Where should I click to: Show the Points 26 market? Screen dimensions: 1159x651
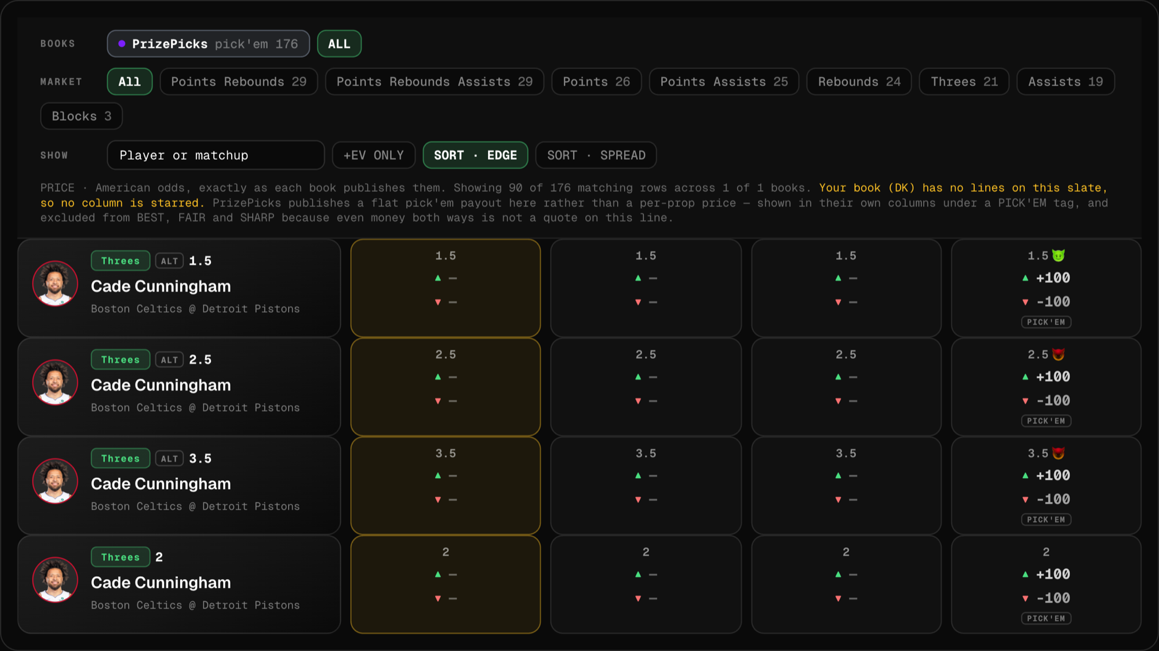click(596, 82)
